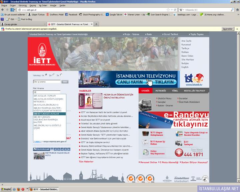Open the Görünüm menu
The image size is (240, 192).
click(x=23, y=6)
